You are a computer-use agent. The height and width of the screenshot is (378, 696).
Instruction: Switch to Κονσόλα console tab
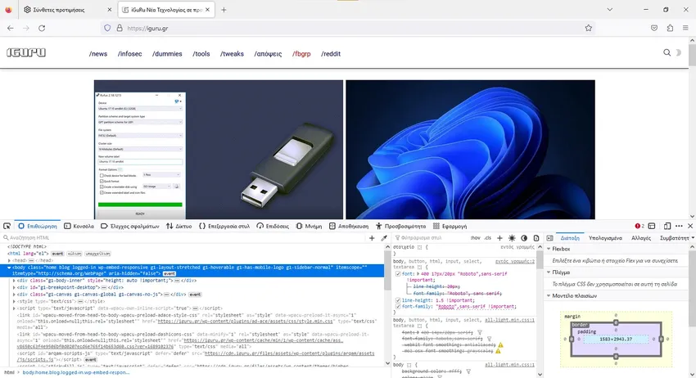click(x=79, y=227)
